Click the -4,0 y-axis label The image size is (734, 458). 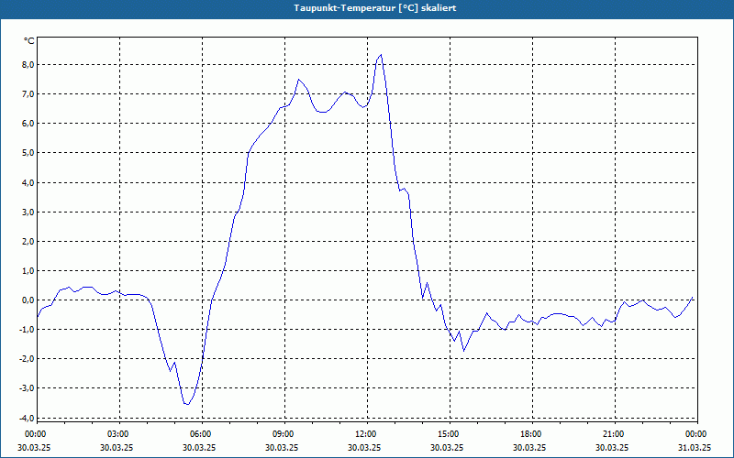tap(28, 418)
